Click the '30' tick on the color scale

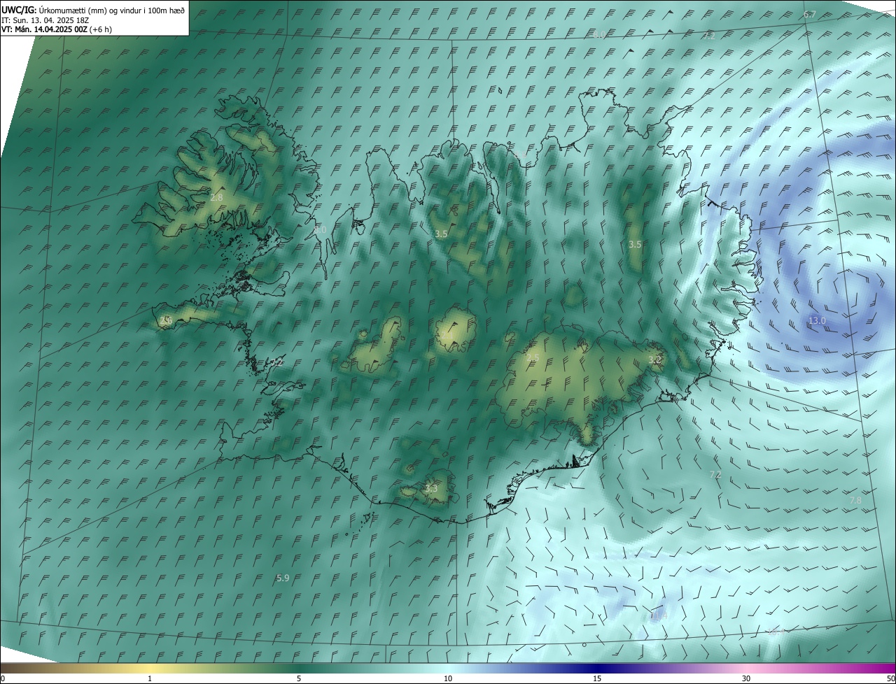pos(746,678)
